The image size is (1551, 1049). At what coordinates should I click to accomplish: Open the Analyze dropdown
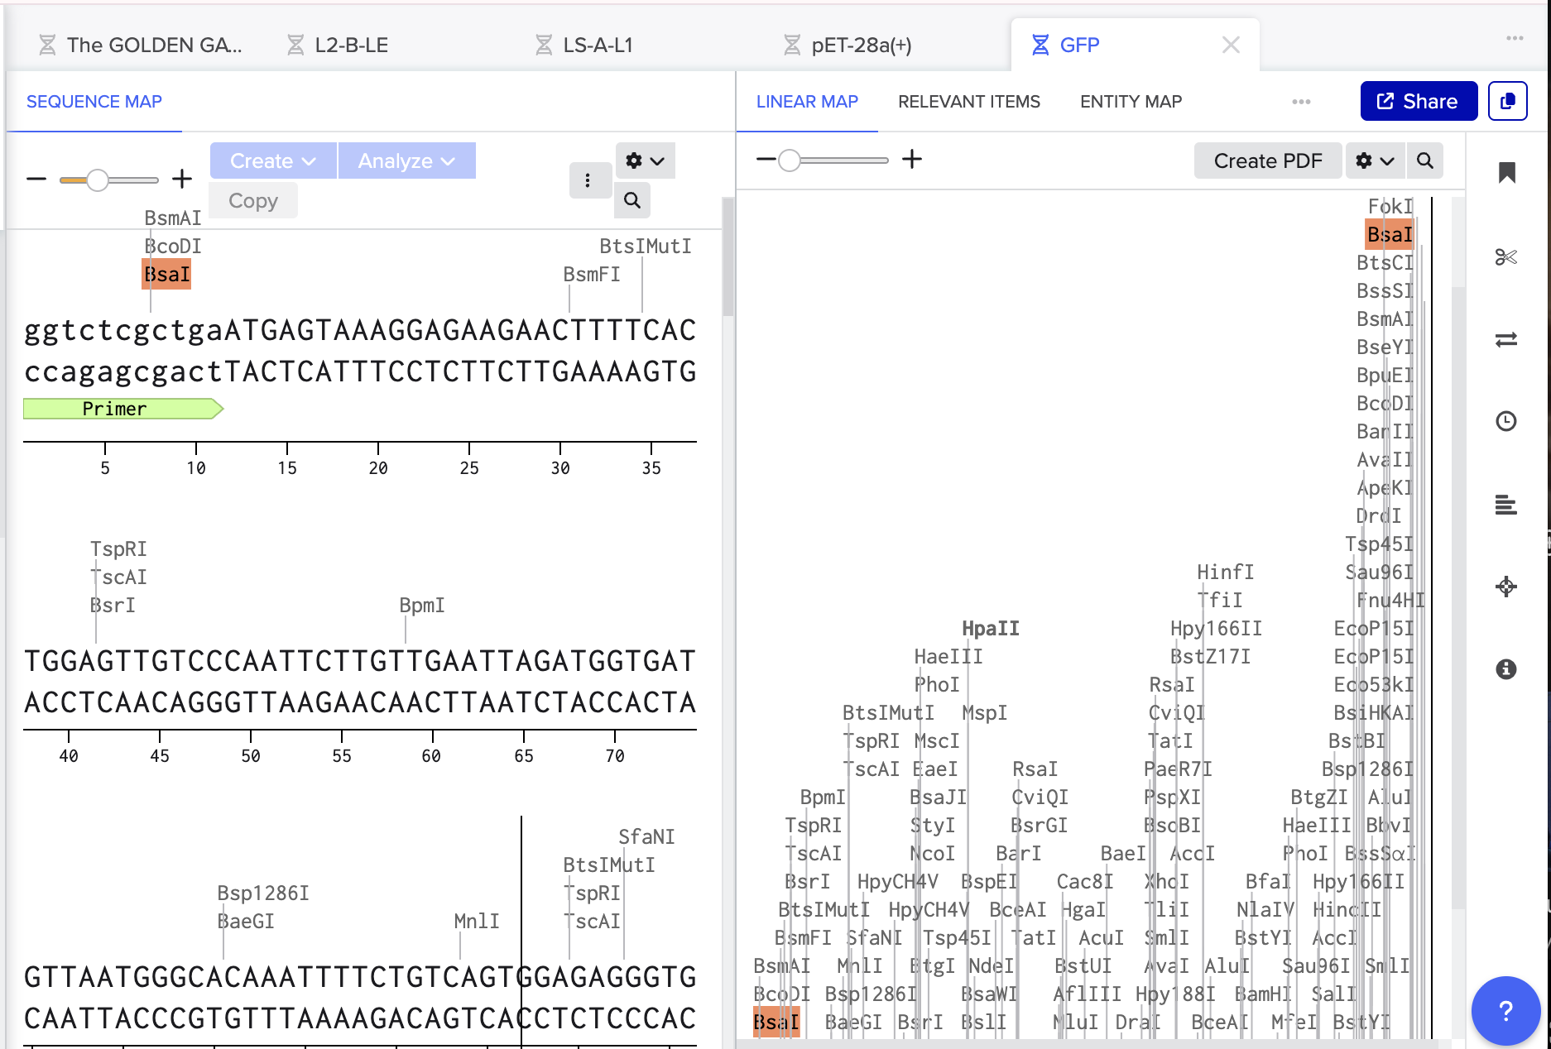[x=406, y=160]
